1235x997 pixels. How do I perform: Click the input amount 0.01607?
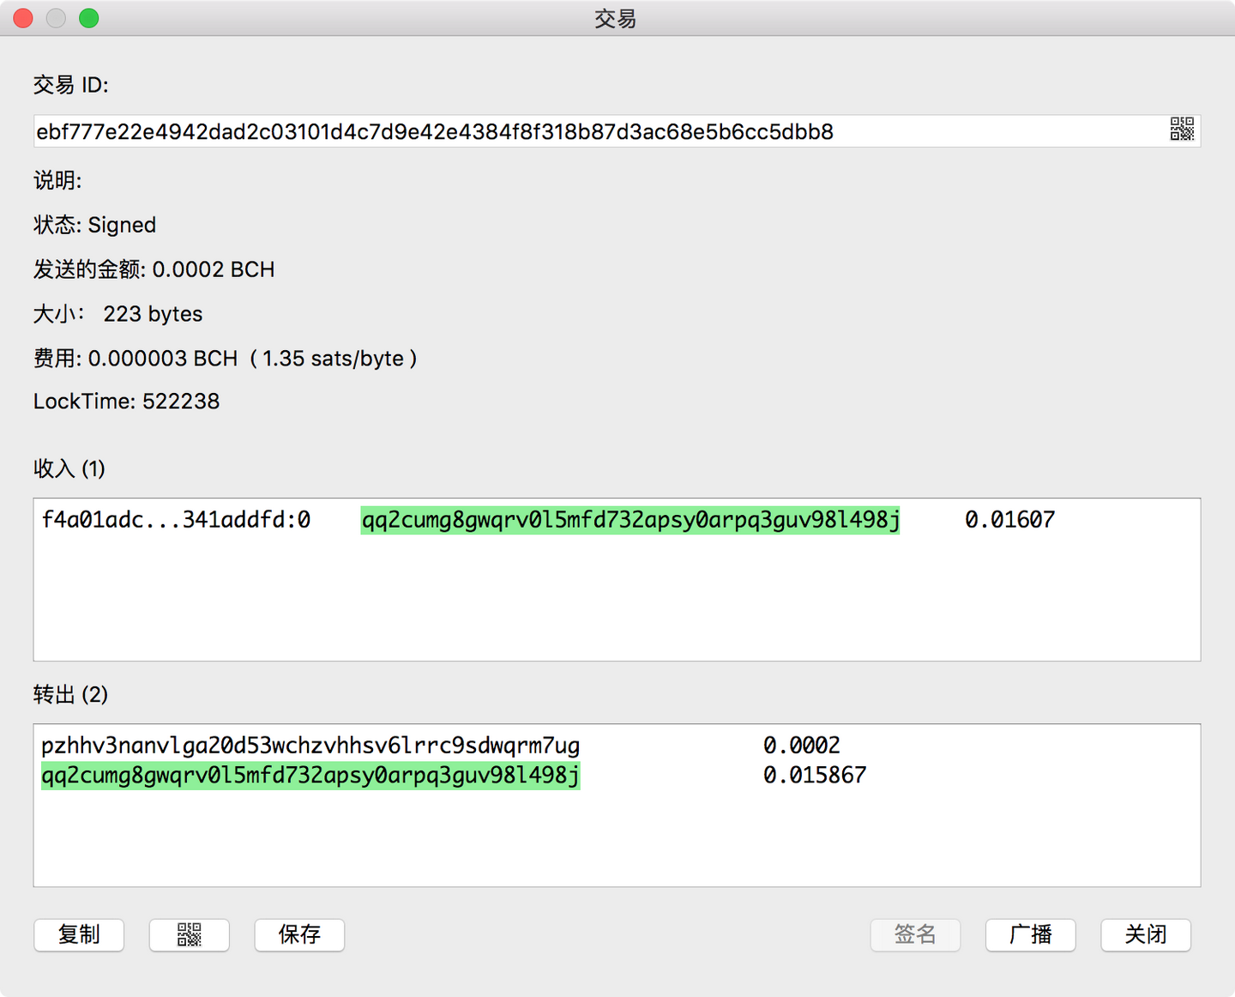pos(1009,520)
